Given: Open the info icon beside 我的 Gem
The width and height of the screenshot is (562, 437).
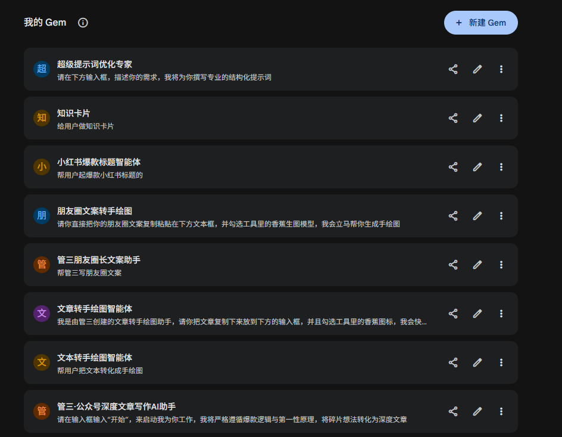Looking at the screenshot, I should point(83,23).
